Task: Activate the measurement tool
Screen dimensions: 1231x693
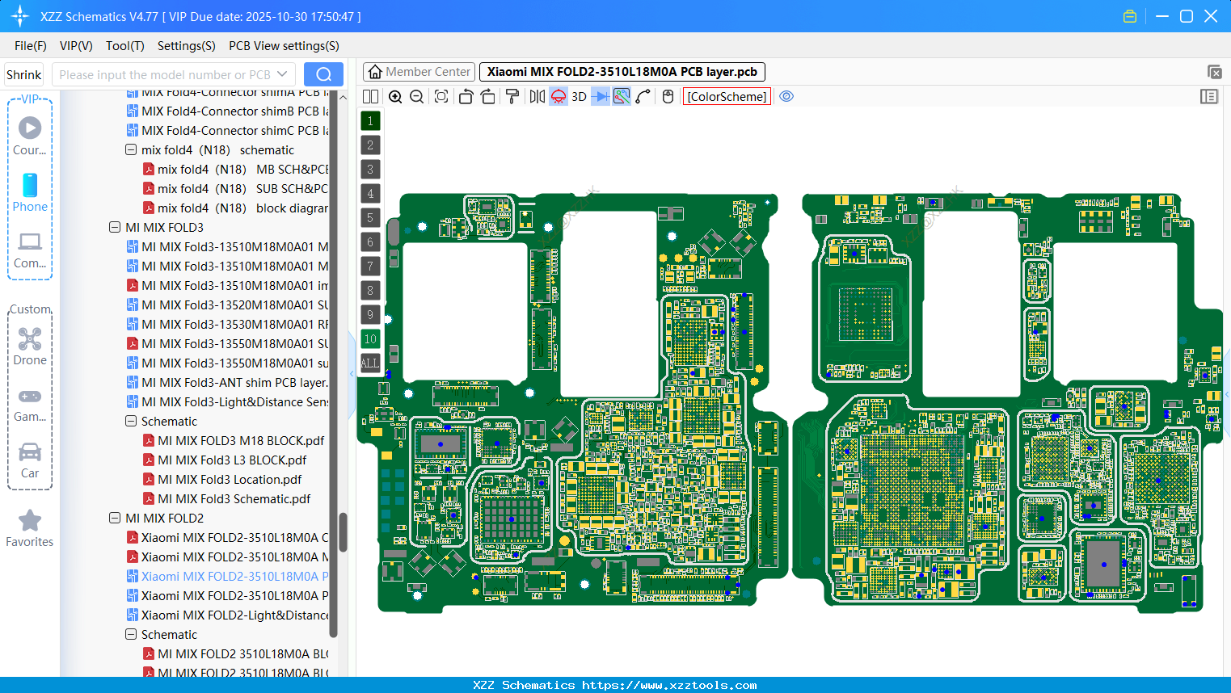Action: [x=641, y=96]
